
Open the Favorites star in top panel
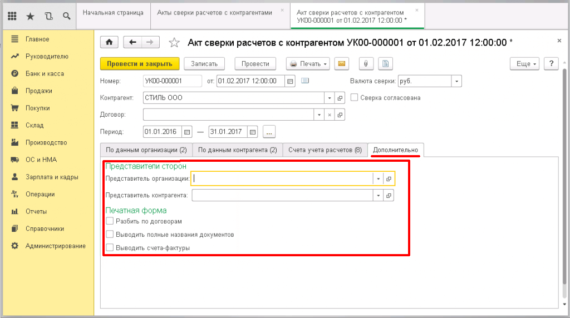coord(30,16)
